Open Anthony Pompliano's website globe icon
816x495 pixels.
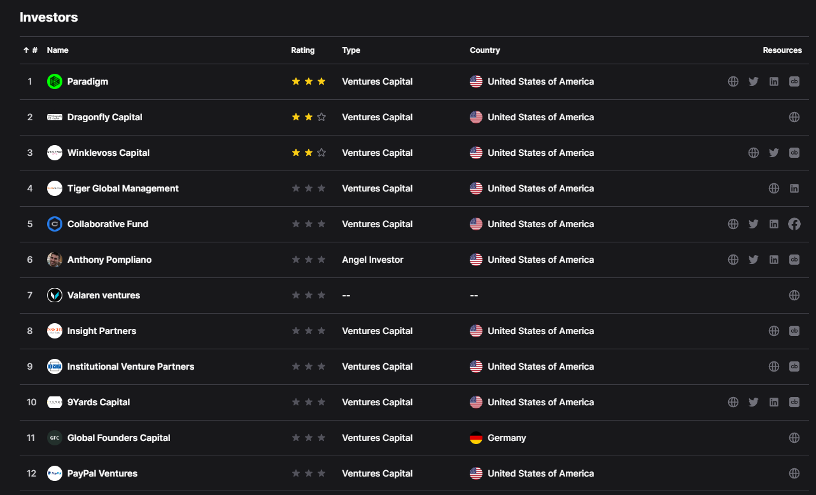click(x=733, y=260)
